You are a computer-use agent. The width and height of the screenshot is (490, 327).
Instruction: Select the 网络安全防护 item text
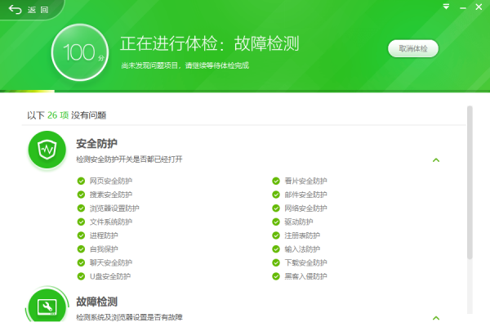[x=305, y=208]
